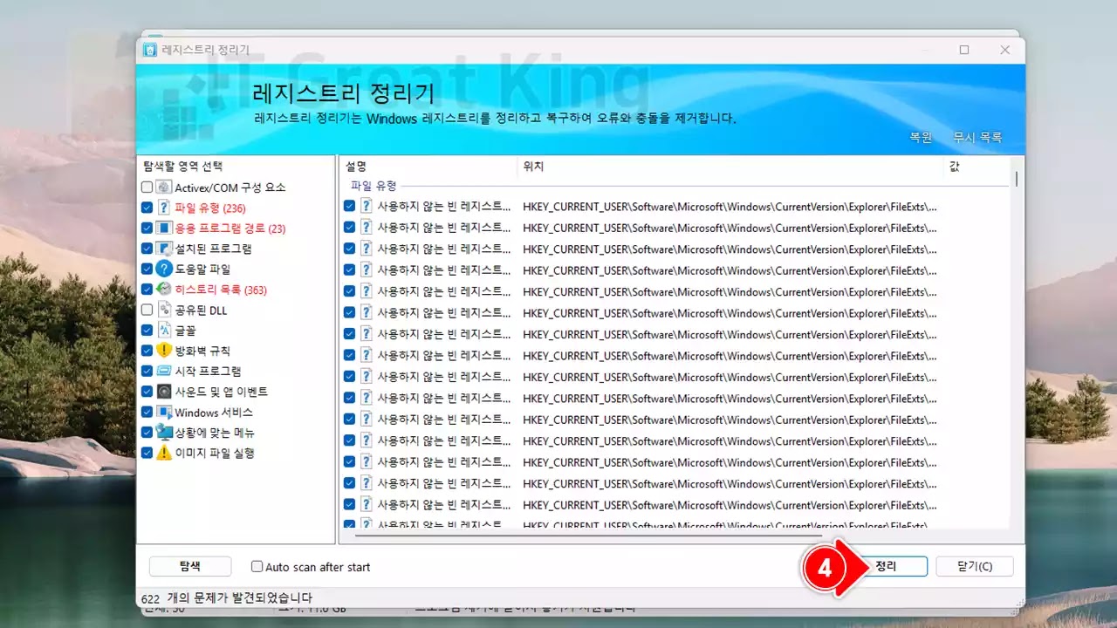
Task: Click the 622 개의 문제가 발견되었습니다 status text
Action: (x=227, y=598)
